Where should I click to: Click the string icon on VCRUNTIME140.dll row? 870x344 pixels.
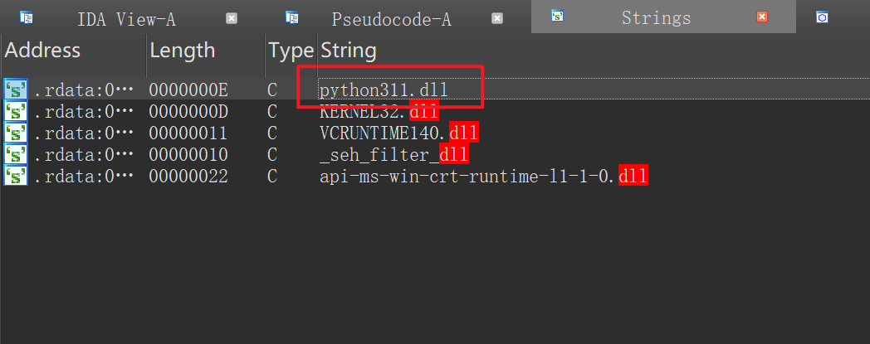15,133
